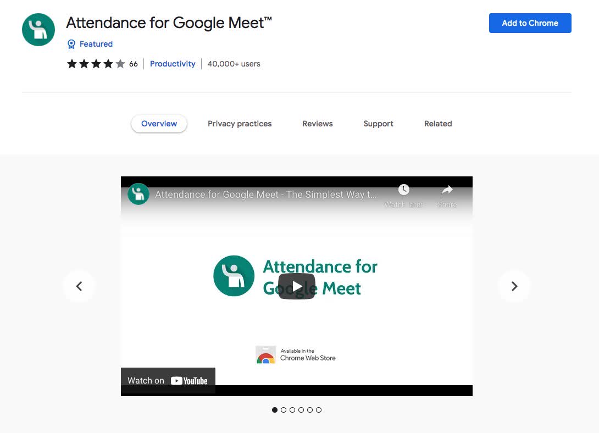Add the extension to Chrome

(x=530, y=23)
